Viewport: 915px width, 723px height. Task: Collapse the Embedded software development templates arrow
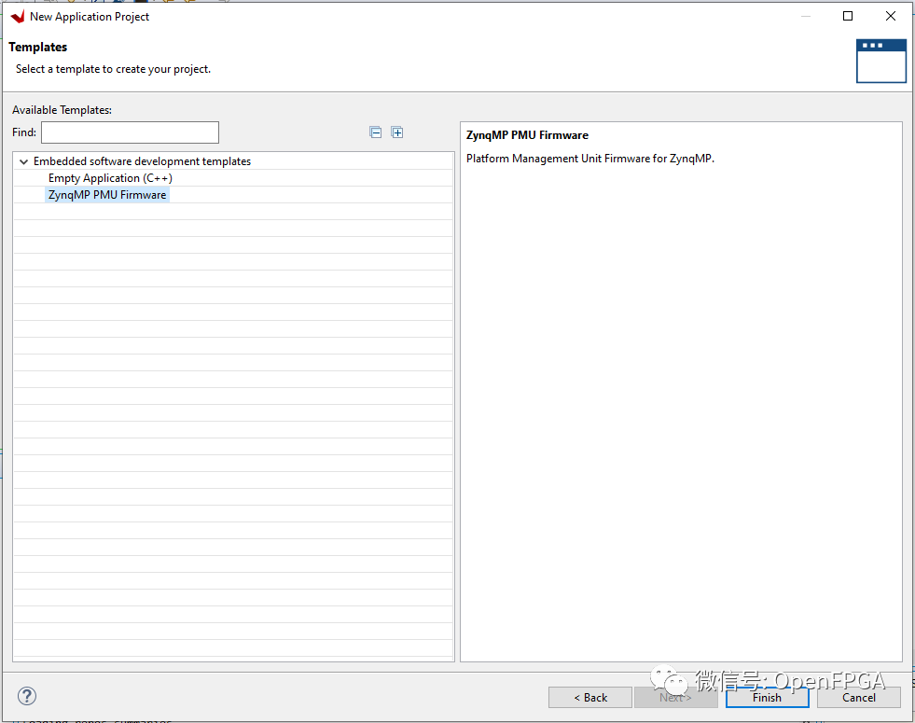pos(23,161)
